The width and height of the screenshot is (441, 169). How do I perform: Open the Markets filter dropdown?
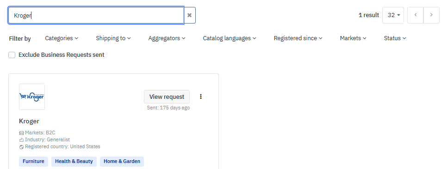coord(353,38)
